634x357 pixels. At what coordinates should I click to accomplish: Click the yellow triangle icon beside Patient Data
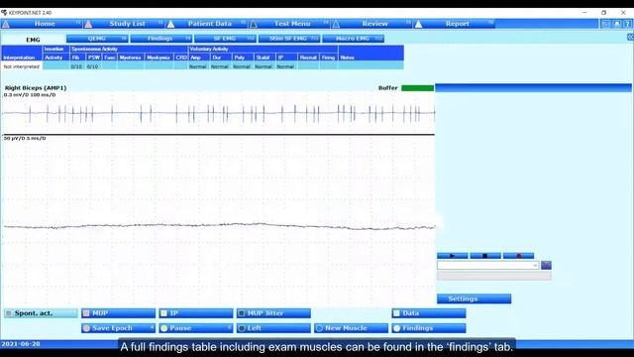(171, 24)
